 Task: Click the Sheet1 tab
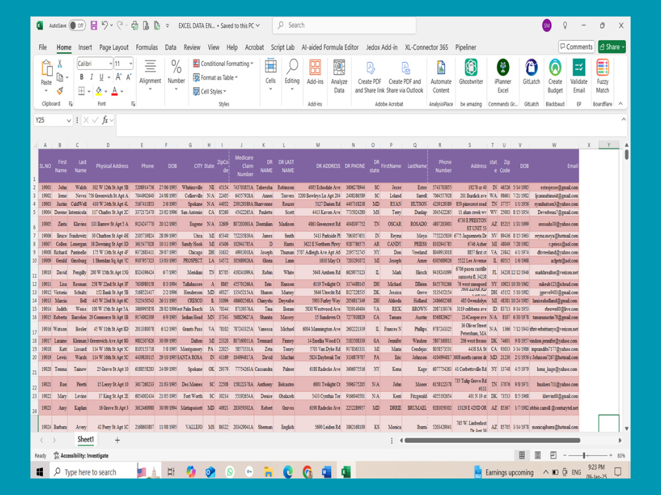click(x=85, y=440)
